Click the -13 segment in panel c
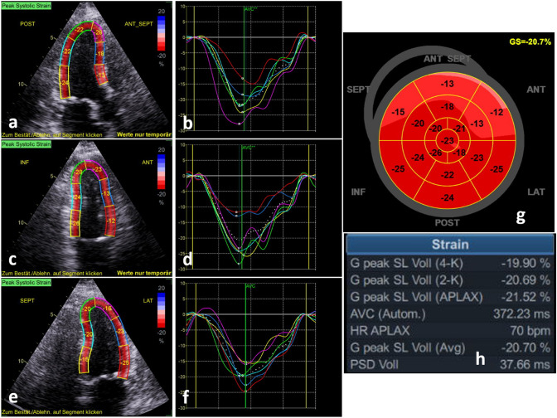This screenshot has height=418, width=557. click(105, 194)
